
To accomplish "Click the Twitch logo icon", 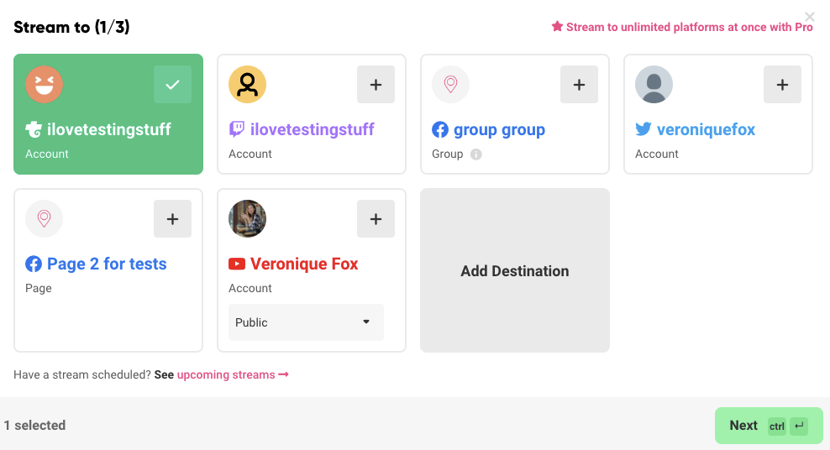I will pos(237,129).
